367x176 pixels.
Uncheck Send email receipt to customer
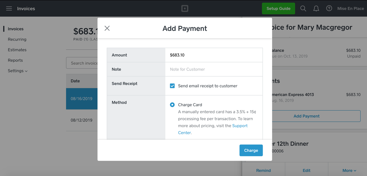tap(172, 86)
